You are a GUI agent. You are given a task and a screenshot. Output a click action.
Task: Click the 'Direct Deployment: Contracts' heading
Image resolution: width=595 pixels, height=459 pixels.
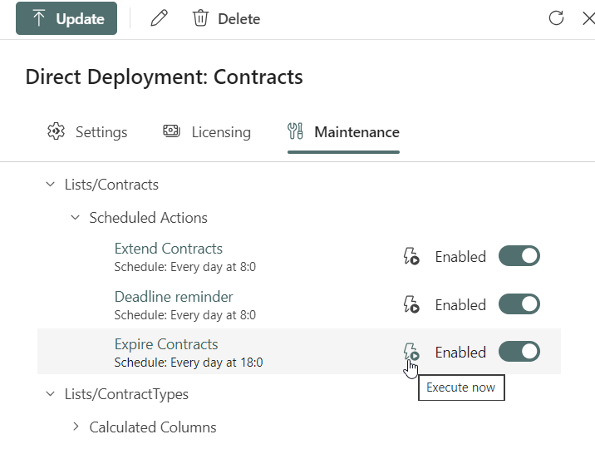pos(164,77)
